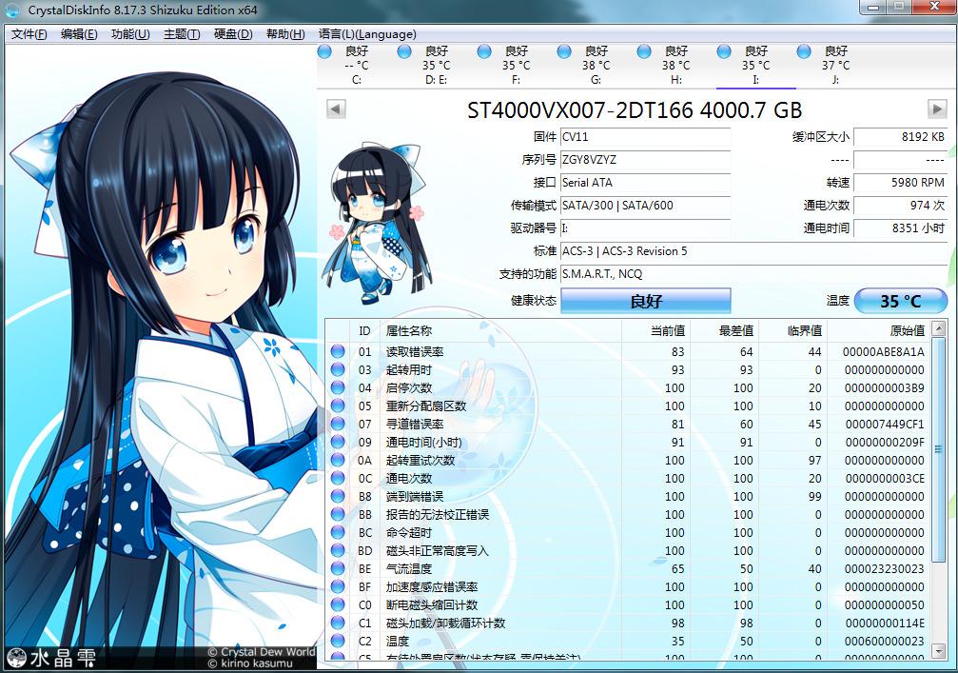
Task: Select disk J: status orb
Action: pyautogui.click(x=804, y=52)
